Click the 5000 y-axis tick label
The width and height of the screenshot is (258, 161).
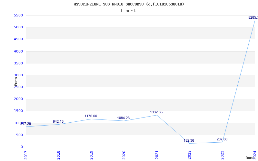[x=18, y=27]
